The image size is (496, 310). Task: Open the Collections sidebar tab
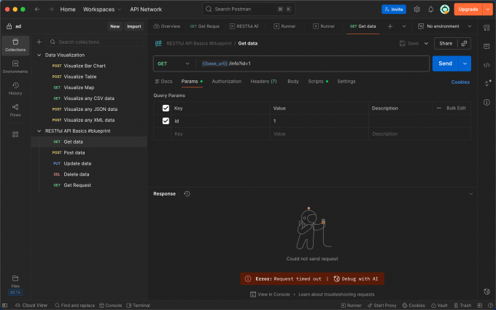click(x=15, y=45)
